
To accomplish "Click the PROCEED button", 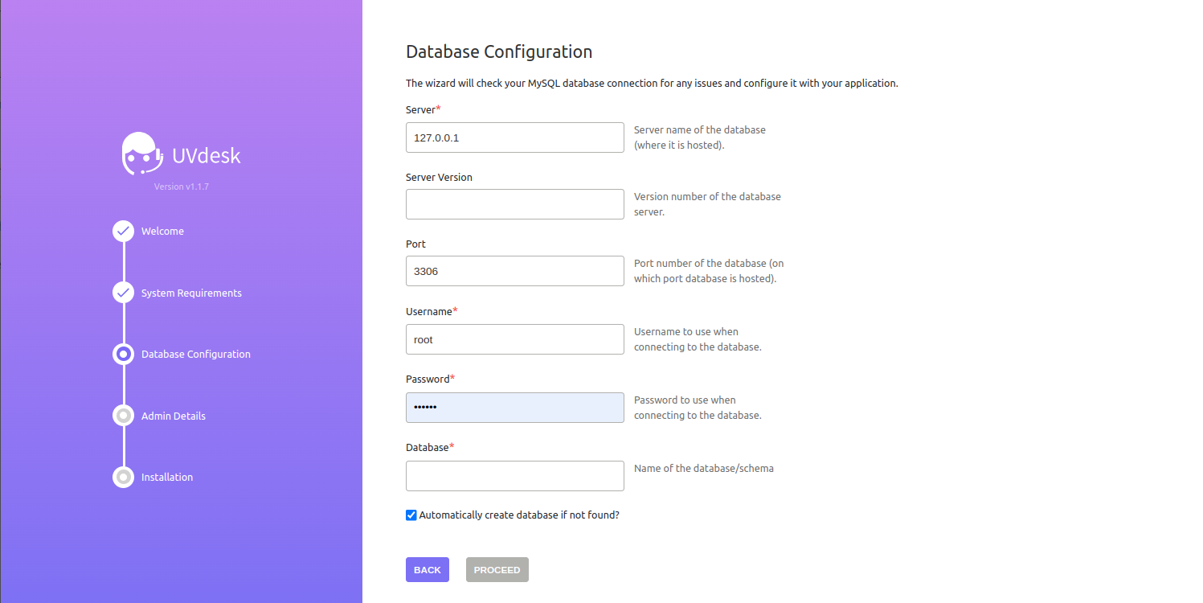I will (x=497, y=569).
